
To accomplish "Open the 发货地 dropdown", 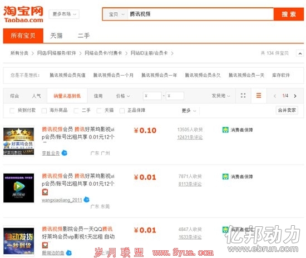I will 221,96.
